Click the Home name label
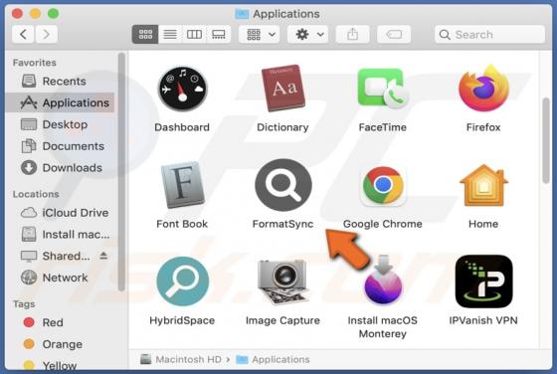Image resolution: width=557 pixels, height=374 pixels. click(483, 224)
